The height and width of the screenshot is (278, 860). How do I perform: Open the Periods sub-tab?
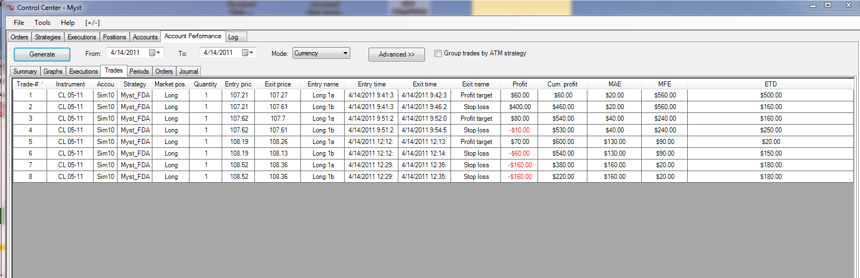139,71
